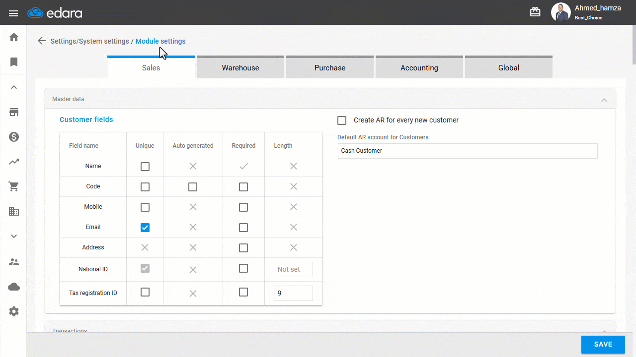Viewport: 636px width, 357px height.
Task: Collapse the Master data section
Action: click(604, 100)
